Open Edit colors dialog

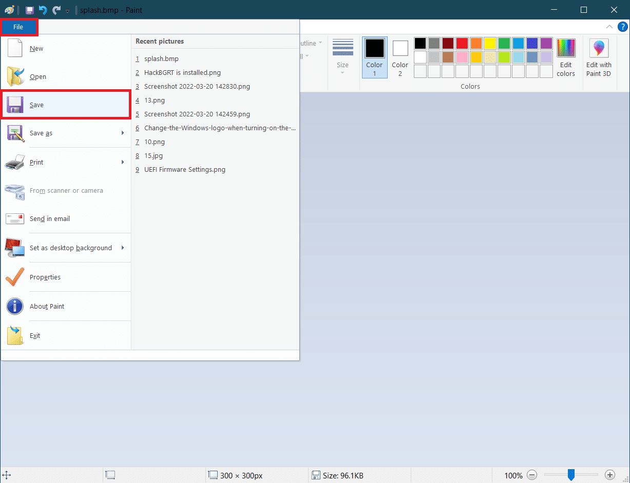pyautogui.click(x=566, y=57)
